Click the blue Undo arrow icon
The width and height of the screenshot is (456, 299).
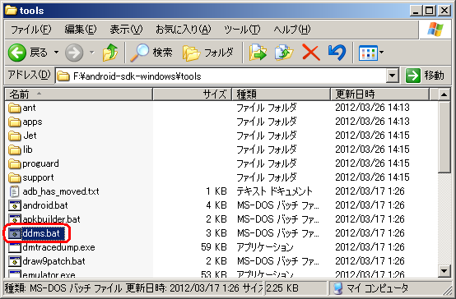[x=337, y=53]
